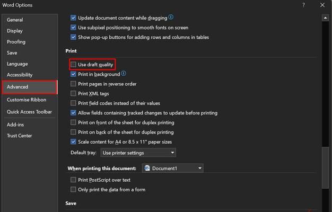The image size is (332, 212).
Task: Click the help question mark icon
Action: [303, 5]
